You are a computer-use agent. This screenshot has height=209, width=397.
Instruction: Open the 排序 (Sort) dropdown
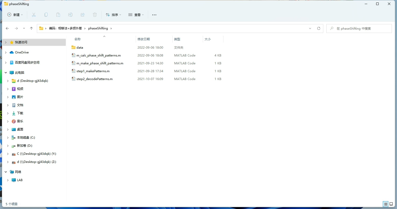[113, 15]
